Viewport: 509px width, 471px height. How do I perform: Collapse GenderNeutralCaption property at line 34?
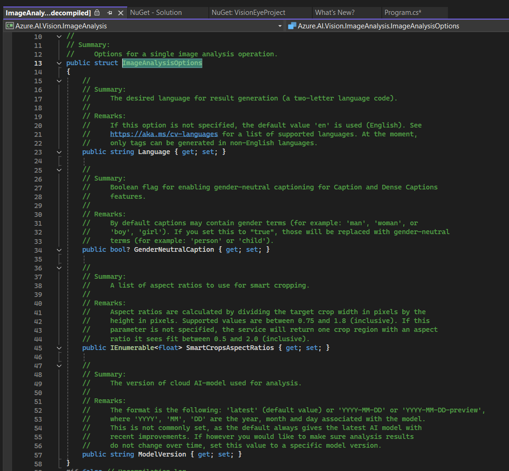click(x=59, y=250)
